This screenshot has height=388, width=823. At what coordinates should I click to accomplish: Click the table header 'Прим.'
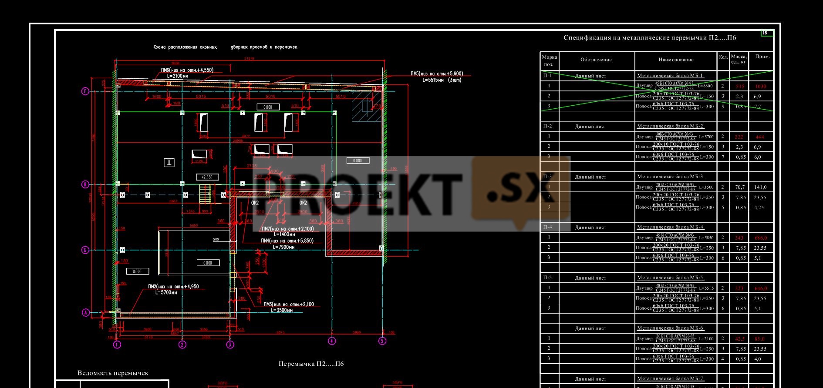click(x=762, y=57)
